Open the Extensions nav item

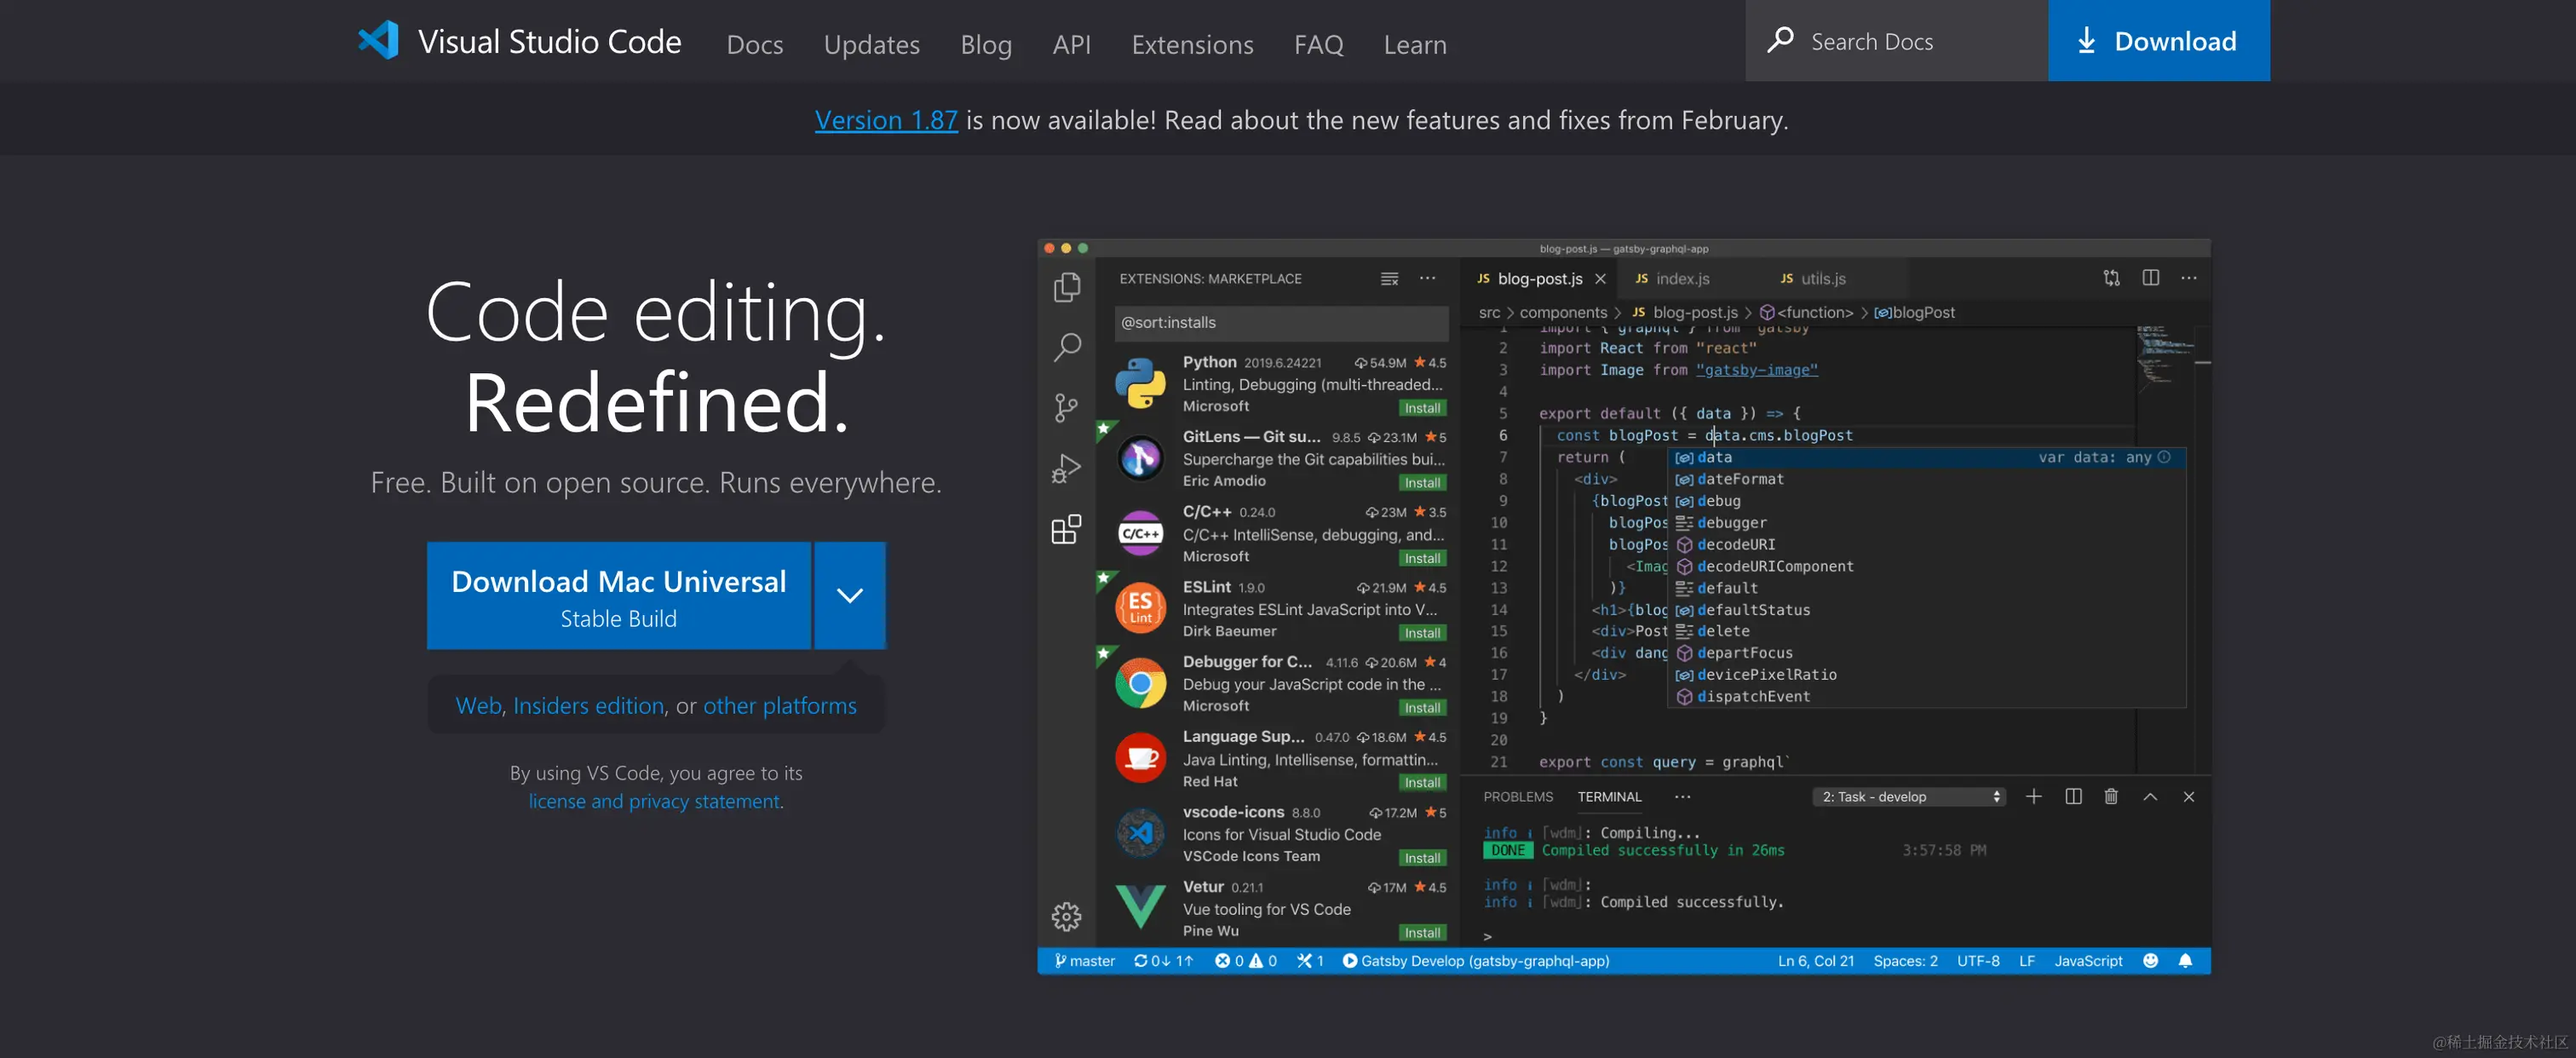1192,45
